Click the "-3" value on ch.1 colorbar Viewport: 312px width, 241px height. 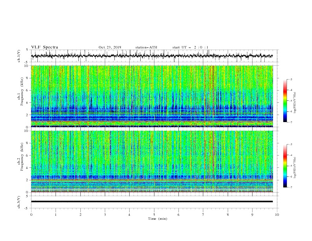(x=291, y=79)
